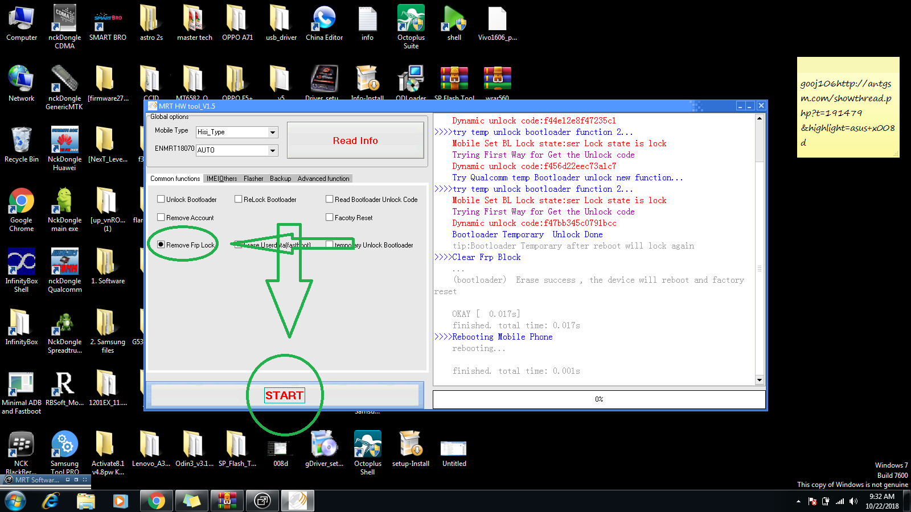Image resolution: width=911 pixels, height=512 pixels.
Task: Open the sticky note with URL
Action: pyautogui.click(x=848, y=107)
